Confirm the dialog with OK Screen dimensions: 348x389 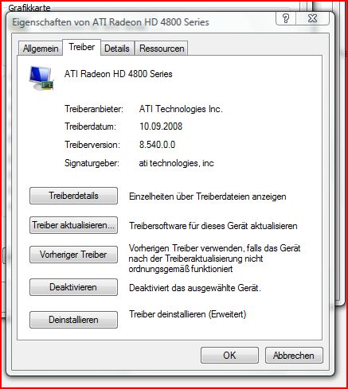(229, 355)
